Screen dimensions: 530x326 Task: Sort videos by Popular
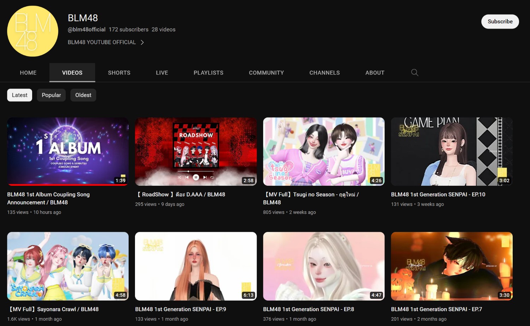51,95
